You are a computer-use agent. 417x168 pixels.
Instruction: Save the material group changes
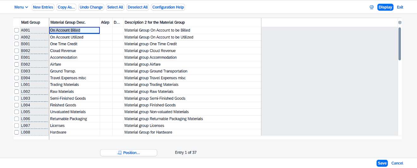(x=382, y=163)
